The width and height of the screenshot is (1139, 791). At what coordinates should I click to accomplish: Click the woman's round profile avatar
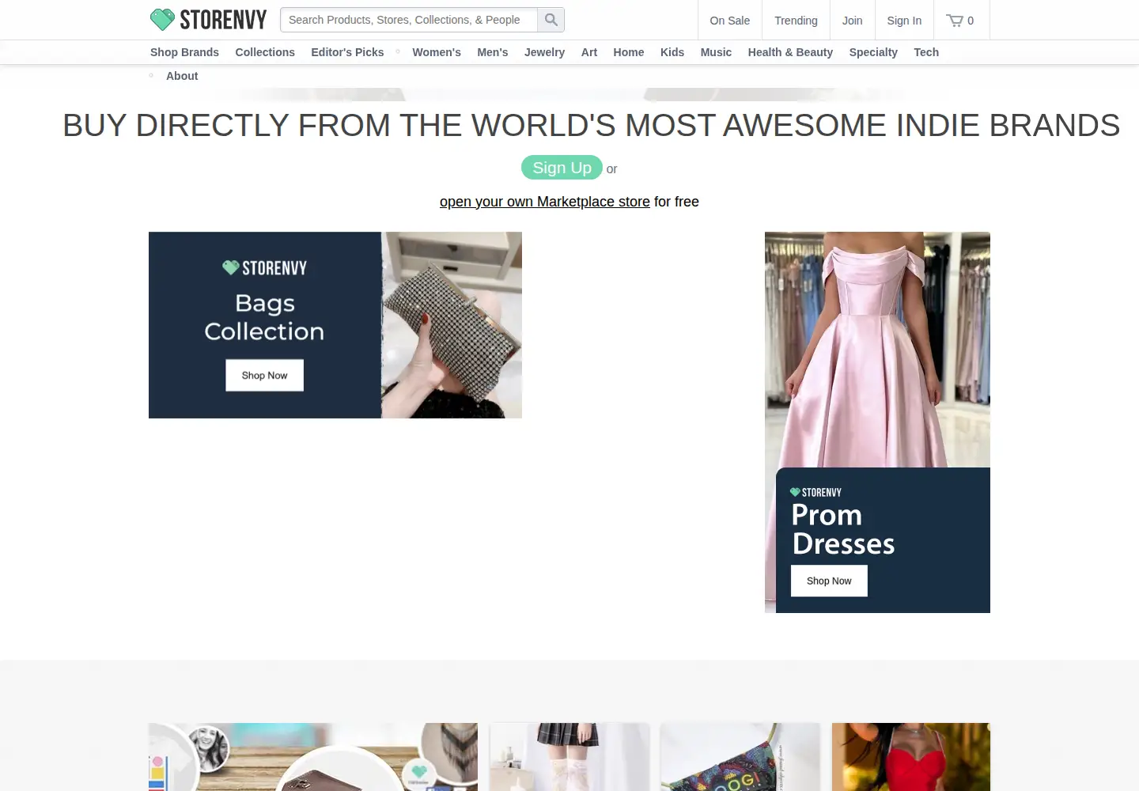(208, 749)
